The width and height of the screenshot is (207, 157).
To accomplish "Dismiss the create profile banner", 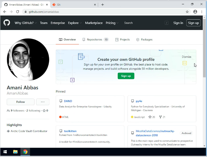I will click(x=187, y=57).
